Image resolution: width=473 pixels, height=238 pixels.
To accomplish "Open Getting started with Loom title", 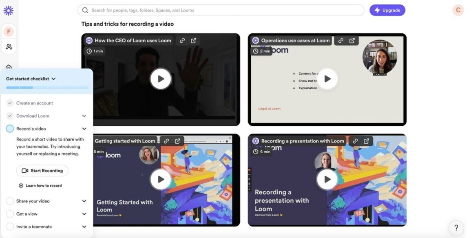I will click(x=125, y=141).
